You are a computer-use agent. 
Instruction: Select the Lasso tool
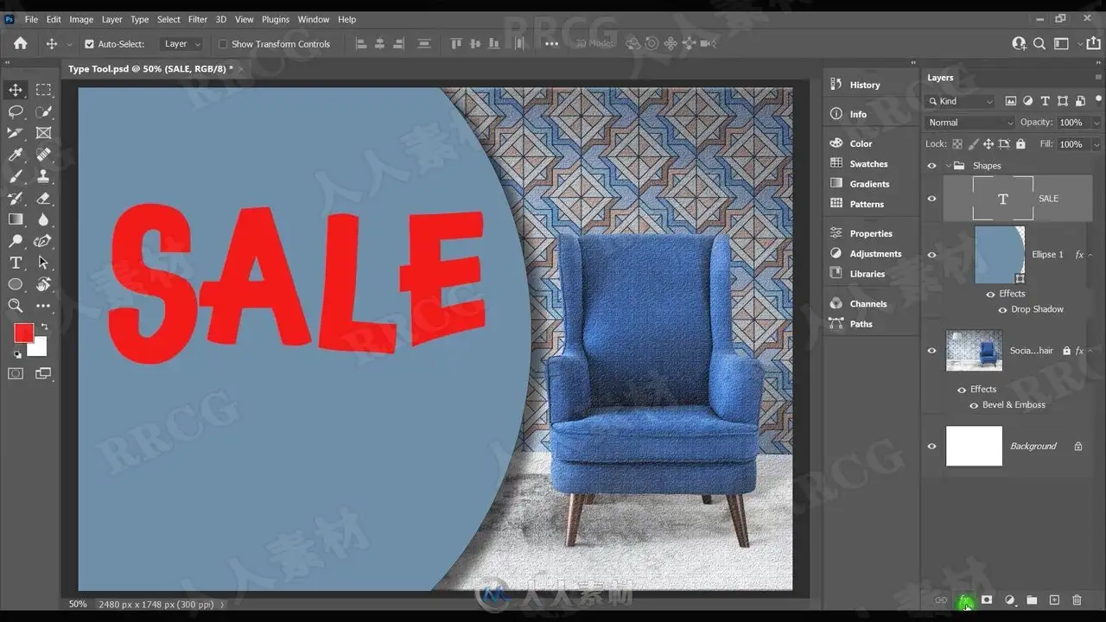pos(16,111)
